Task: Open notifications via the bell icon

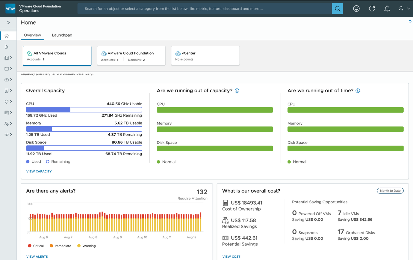Action: [x=387, y=8]
